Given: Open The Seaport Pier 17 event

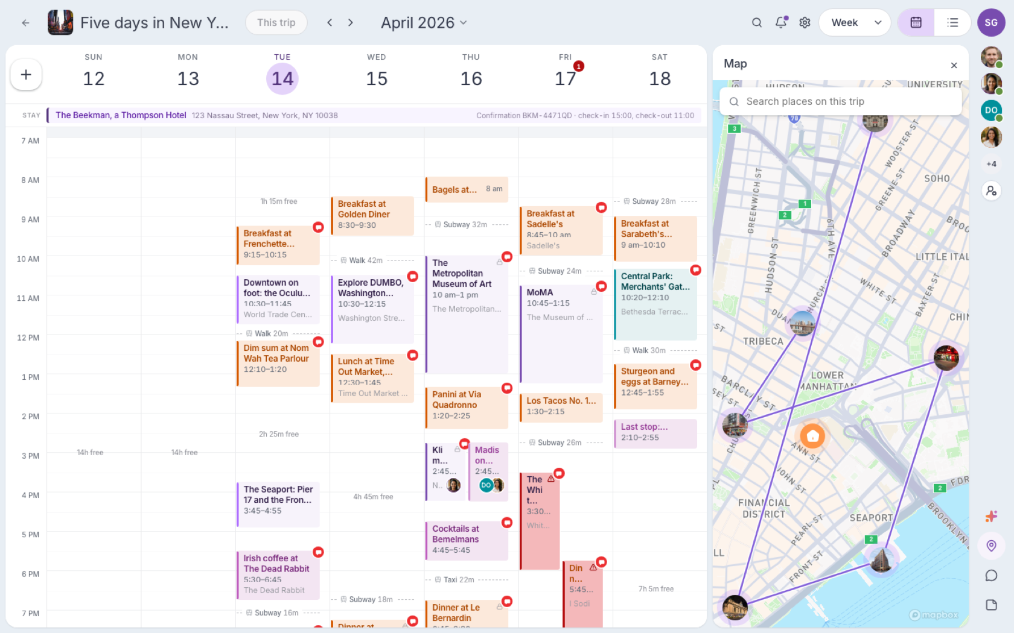Looking at the screenshot, I should 278,504.
